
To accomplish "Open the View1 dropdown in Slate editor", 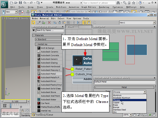I will [x=154, y=23].
